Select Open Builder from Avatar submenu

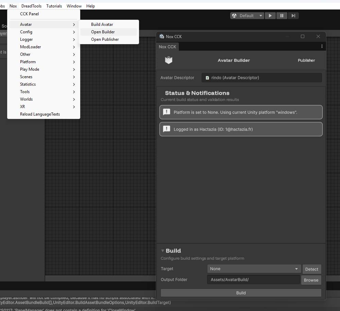point(103,32)
